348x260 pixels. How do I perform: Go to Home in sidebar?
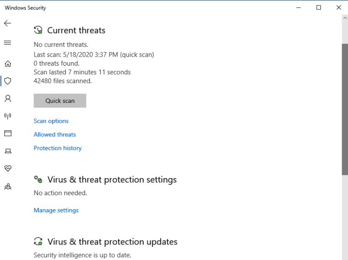[7, 64]
